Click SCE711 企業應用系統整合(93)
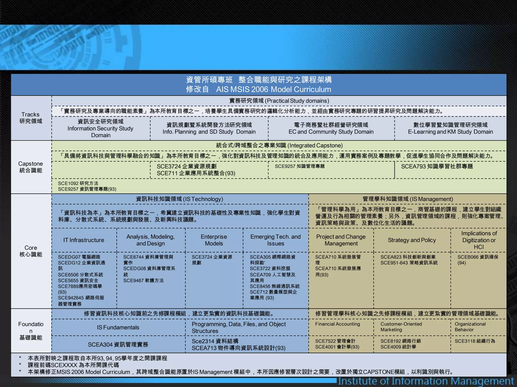The image size is (517, 387). 196,173
